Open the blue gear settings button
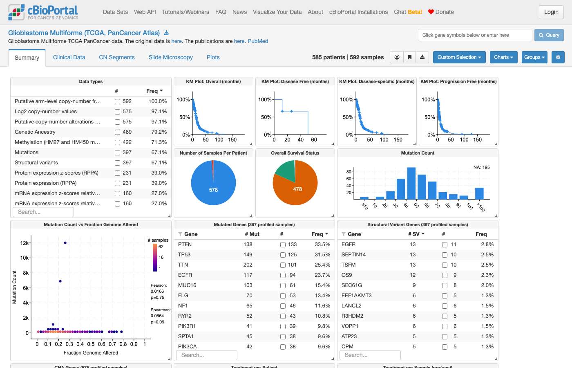The image size is (572, 368). point(558,57)
